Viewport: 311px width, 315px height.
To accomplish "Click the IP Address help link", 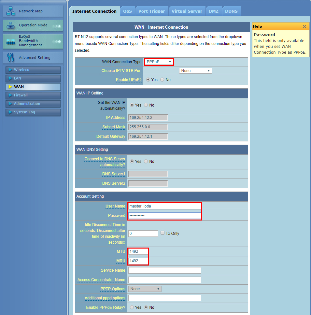I will click(116, 118).
